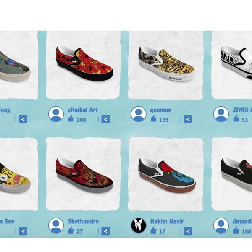Thumbs-up Hakim Nasir's rose shoe

[154, 230]
